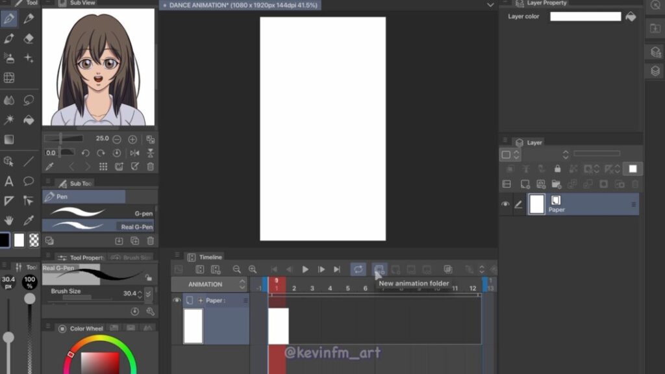Screen dimensions: 665x374
Task: Expand Brush Size dynamics dropdown
Action: [x=149, y=293]
